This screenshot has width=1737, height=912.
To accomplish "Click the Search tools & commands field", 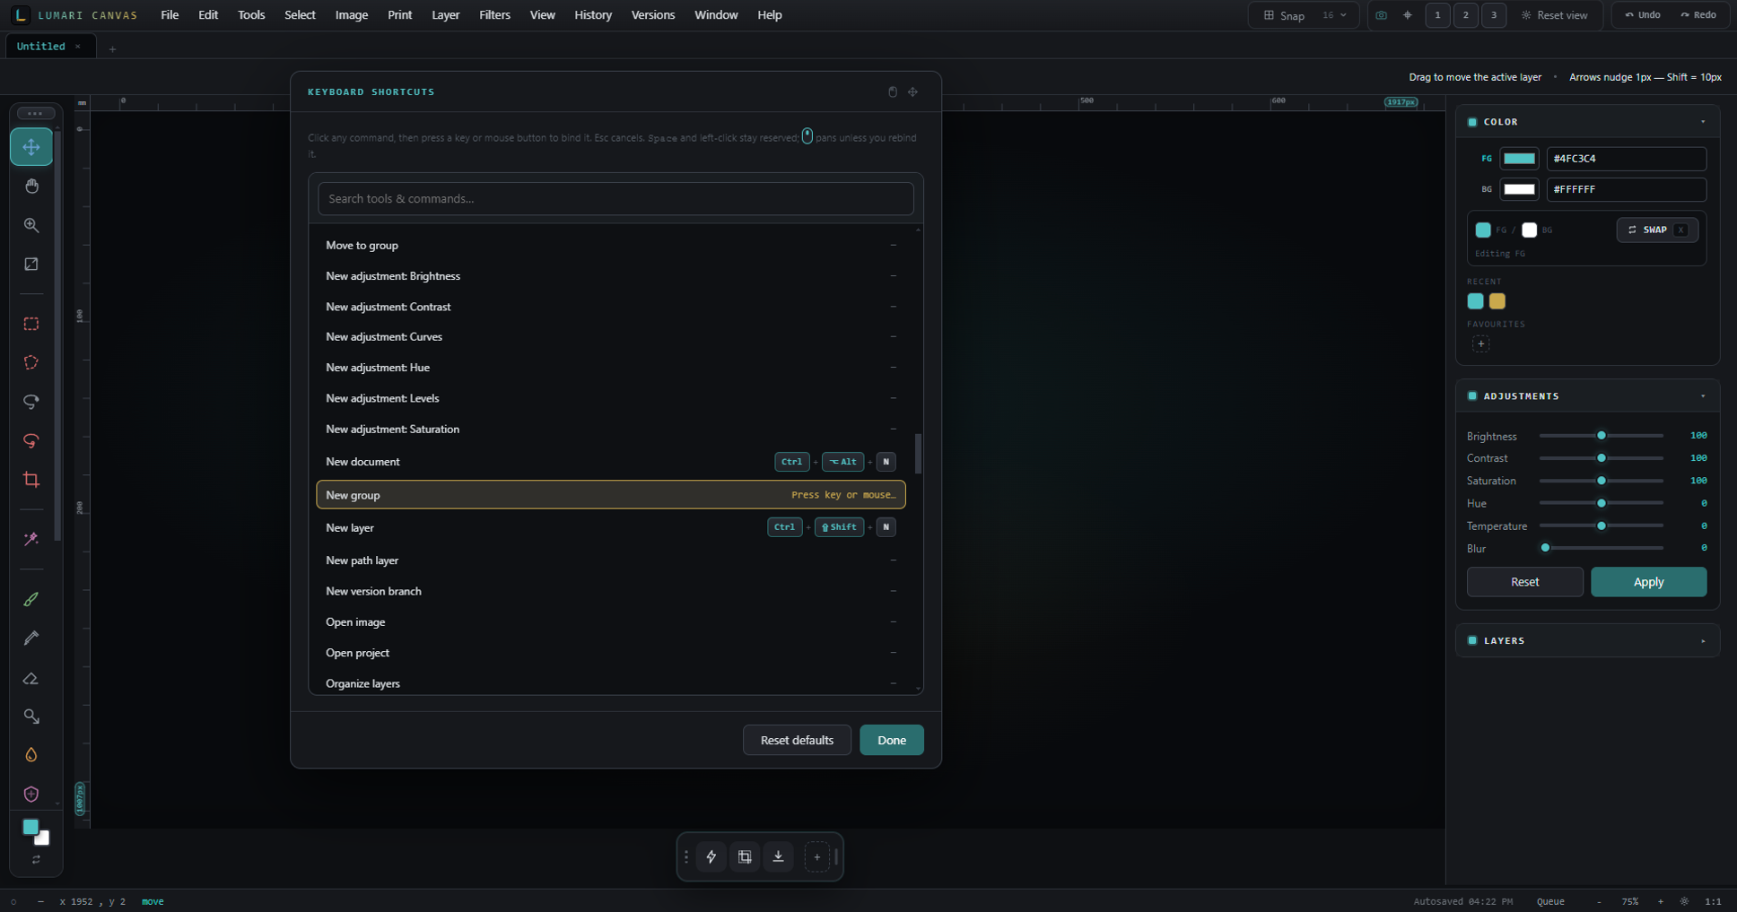I will [x=615, y=199].
